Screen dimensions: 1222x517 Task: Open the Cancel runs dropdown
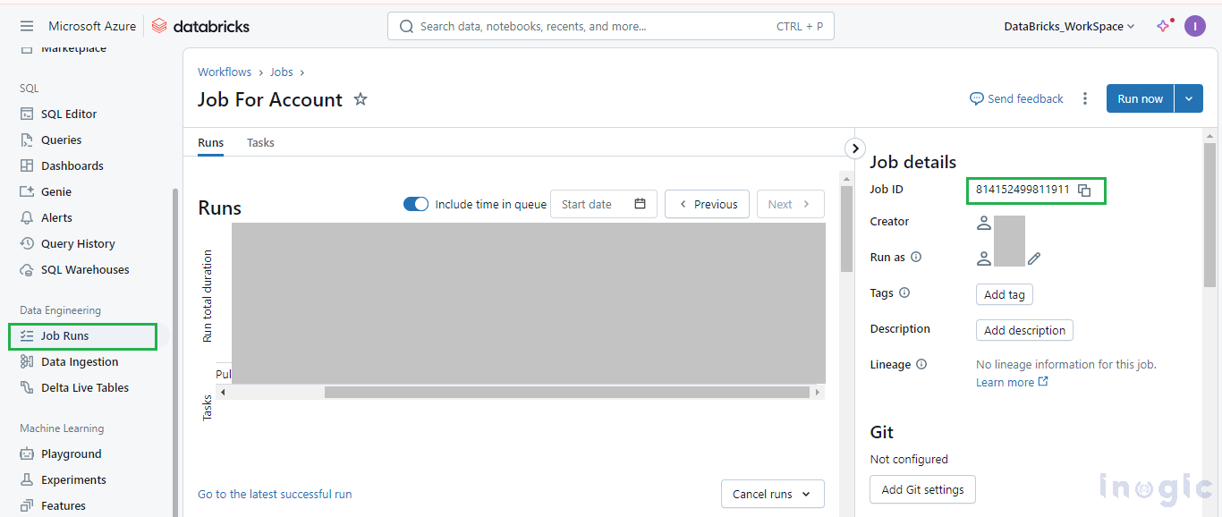[773, 494]
